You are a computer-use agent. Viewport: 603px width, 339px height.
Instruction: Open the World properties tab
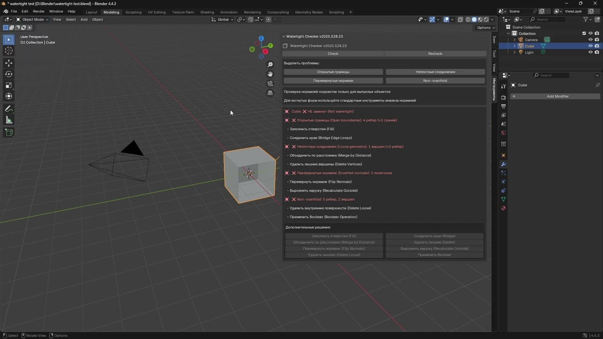pos(503,133)
